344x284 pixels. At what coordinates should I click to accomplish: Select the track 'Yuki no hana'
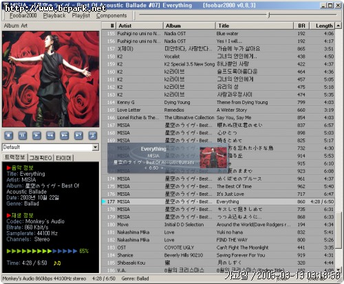(x=230, y=232)
